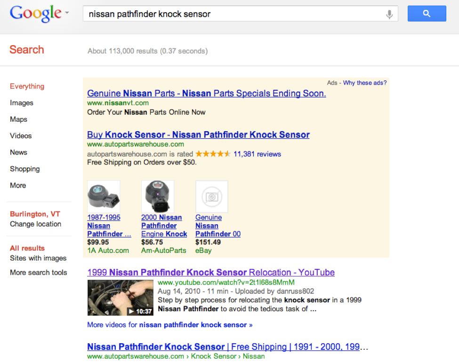Viewport: 459px width, 362px height.
Task: Select the All results filter
Action: click(27, 248)
